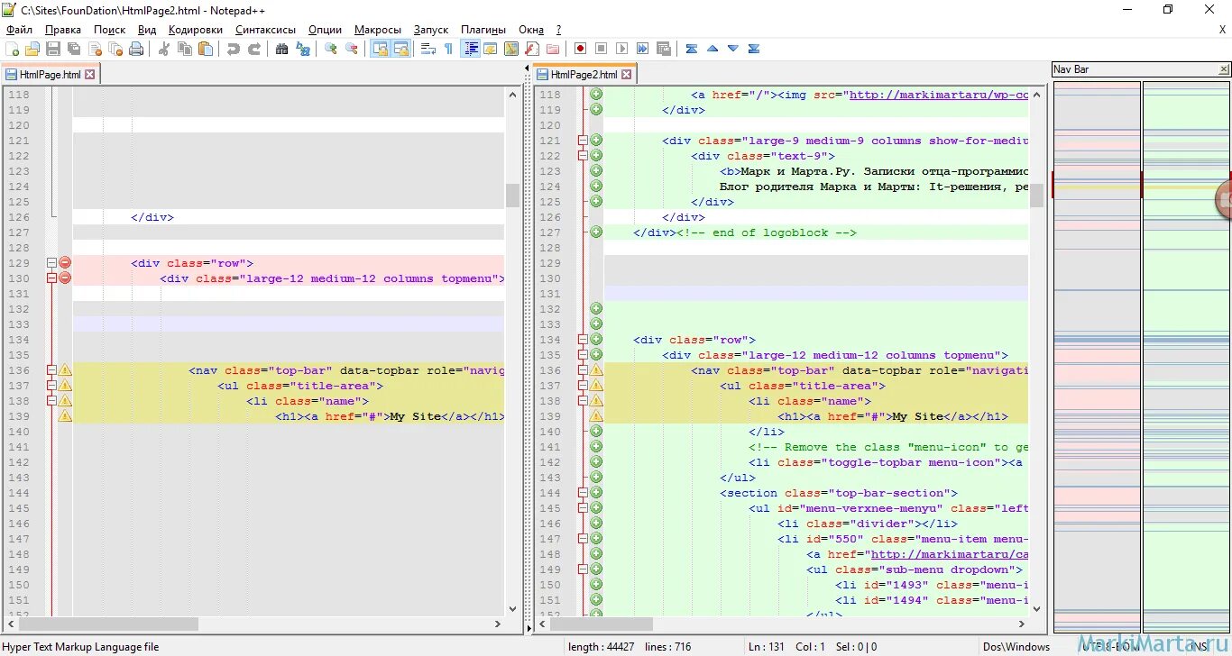This screenshot has width=1232, height=656.
Task: Toggle the indent guide toolbar button
Action: pos(470,49)
